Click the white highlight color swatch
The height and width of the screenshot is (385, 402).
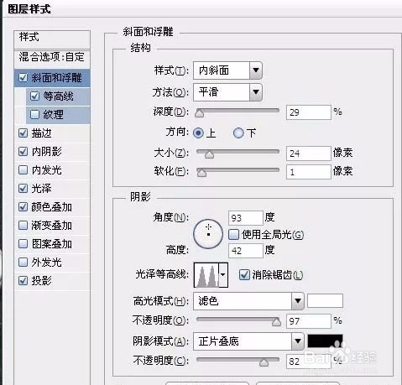(325, 301)
